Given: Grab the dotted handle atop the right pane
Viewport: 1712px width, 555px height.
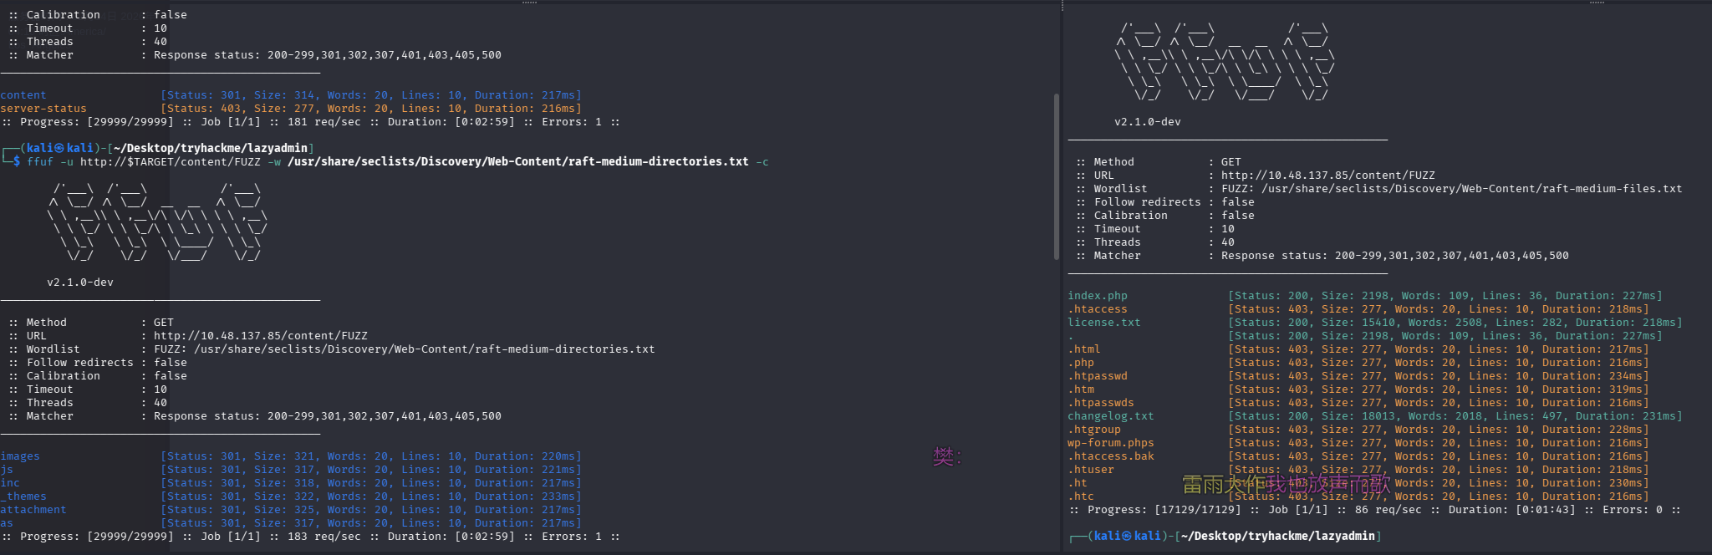Looking at the screenshot, I should point(1597,3).
